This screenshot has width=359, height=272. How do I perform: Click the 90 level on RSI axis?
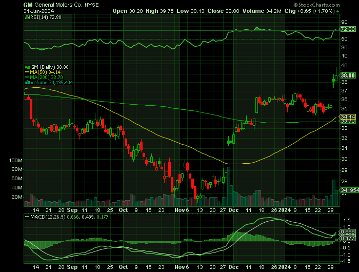[344, 22]
